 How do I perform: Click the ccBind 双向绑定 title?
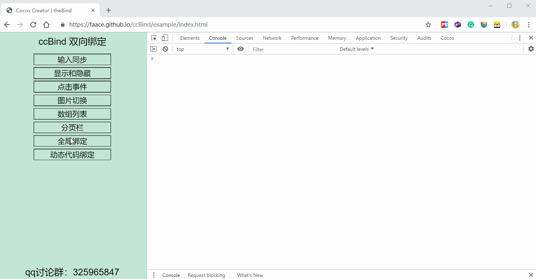coord(72,41)
